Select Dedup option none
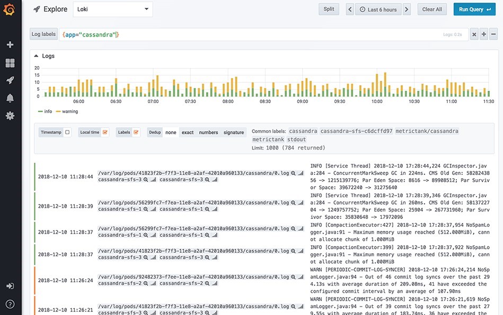 171,132
